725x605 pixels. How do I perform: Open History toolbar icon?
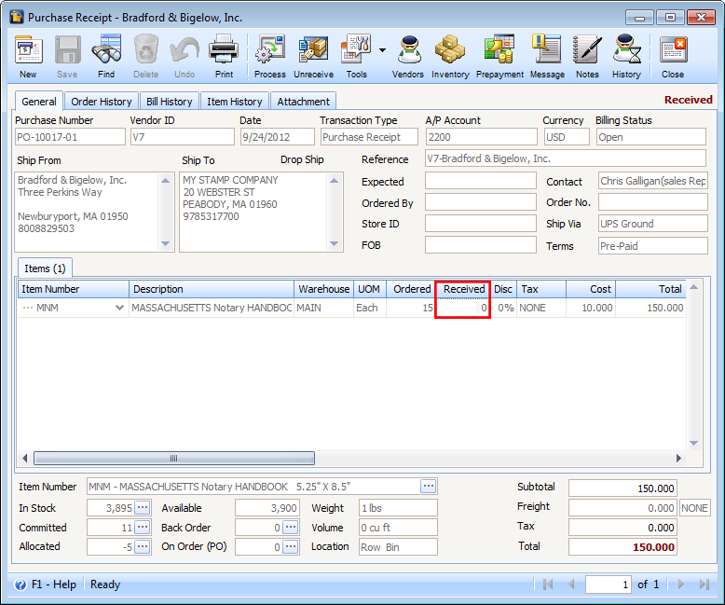tap(627, 50)
